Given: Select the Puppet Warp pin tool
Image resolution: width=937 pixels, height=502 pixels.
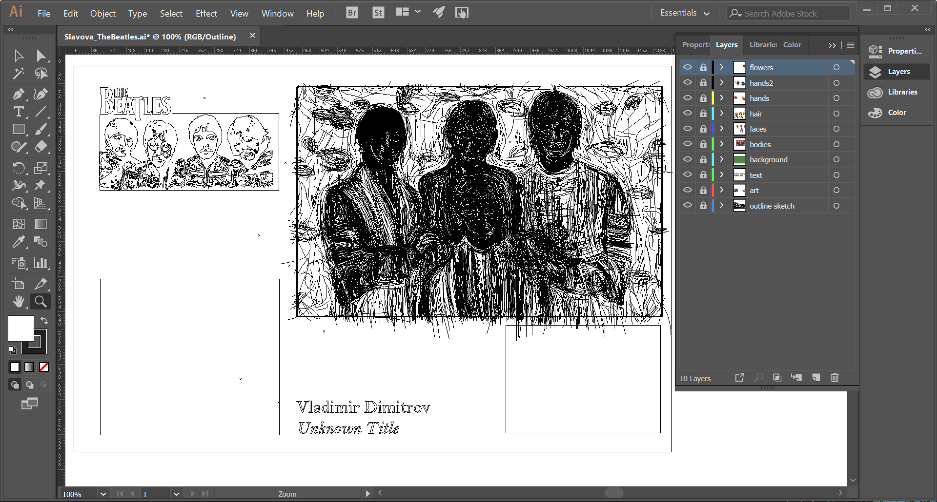Looking at the screenshot, I should (x=41, y=186).
